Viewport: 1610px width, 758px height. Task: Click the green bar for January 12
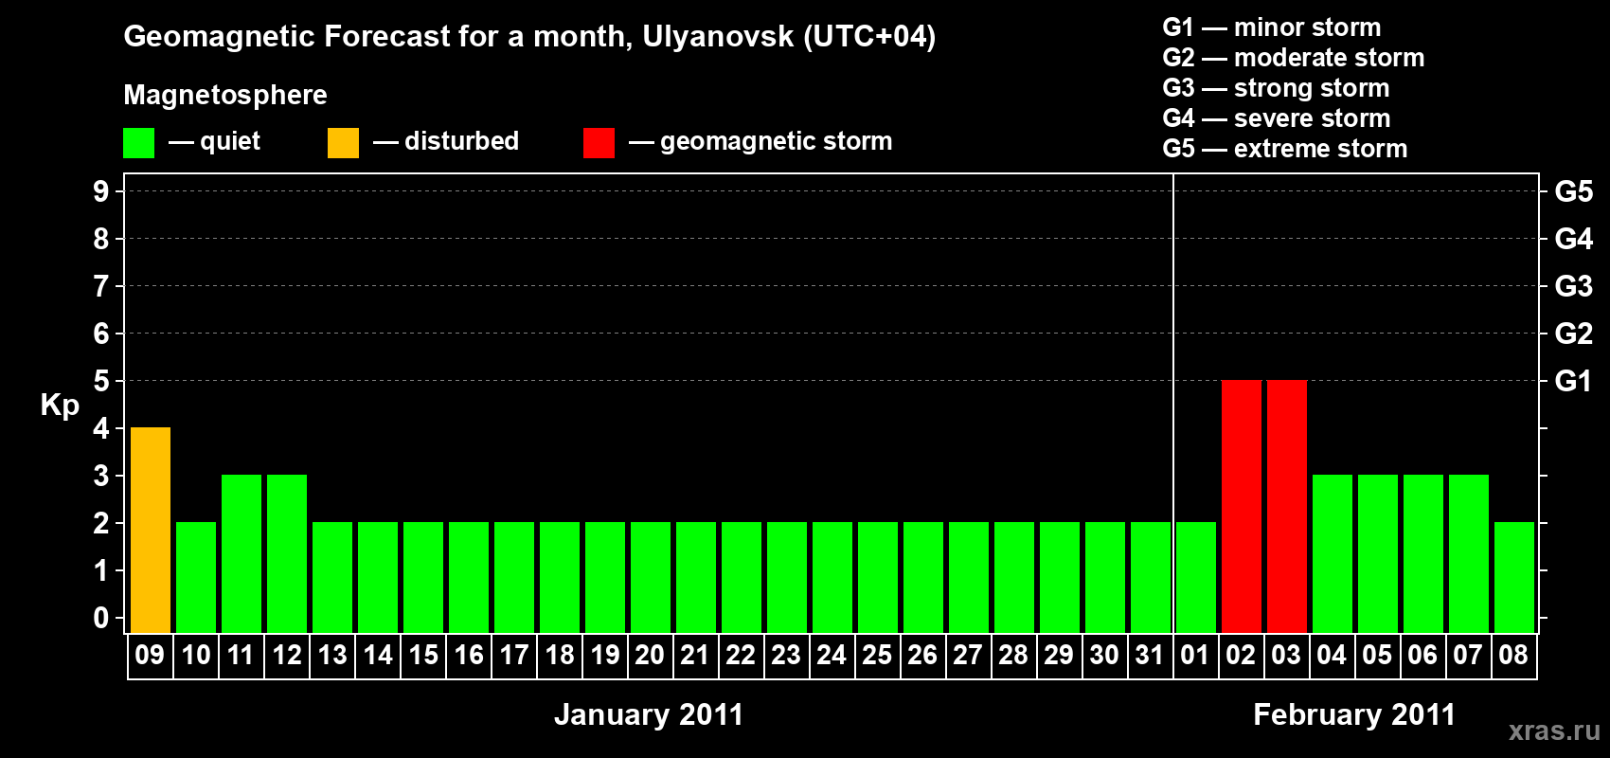[287, 553]
